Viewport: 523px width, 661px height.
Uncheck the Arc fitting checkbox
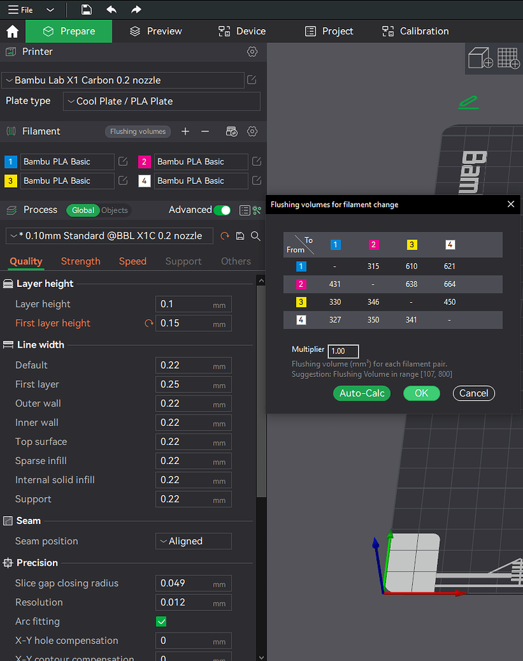pyautogui.click(x=161, y=621)
